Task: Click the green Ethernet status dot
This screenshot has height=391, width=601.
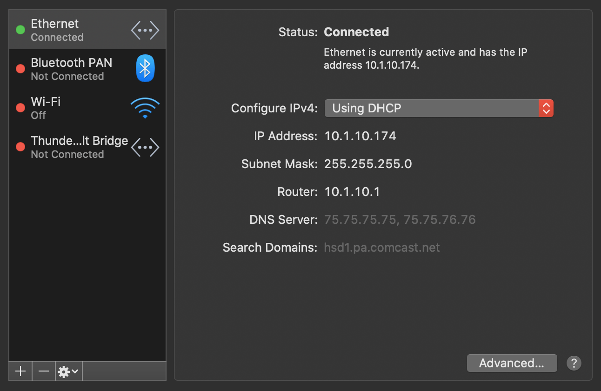Action: (20, 30)
